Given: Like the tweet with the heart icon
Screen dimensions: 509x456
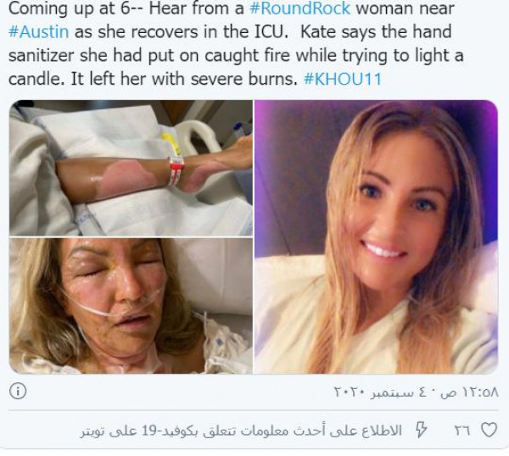Looking at the screenshot, I should tap(489, 430).
